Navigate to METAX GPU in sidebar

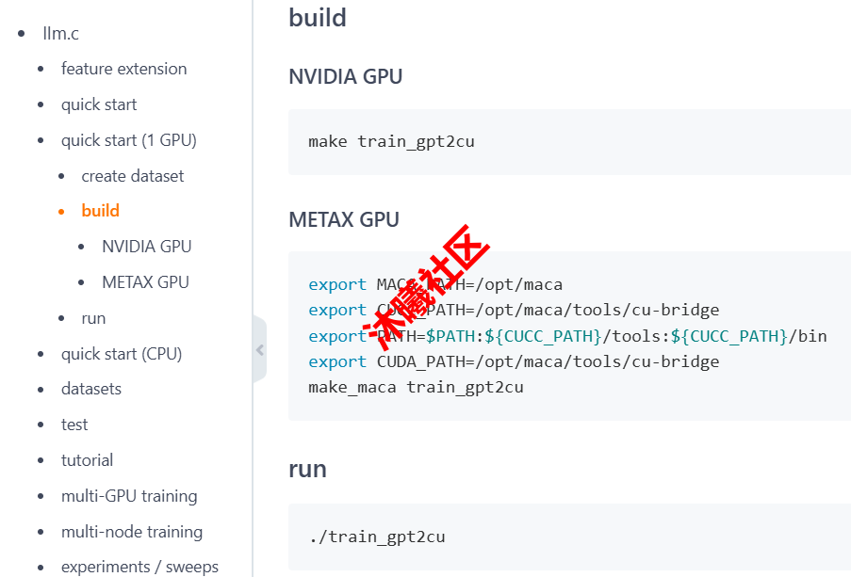[145, 282]
